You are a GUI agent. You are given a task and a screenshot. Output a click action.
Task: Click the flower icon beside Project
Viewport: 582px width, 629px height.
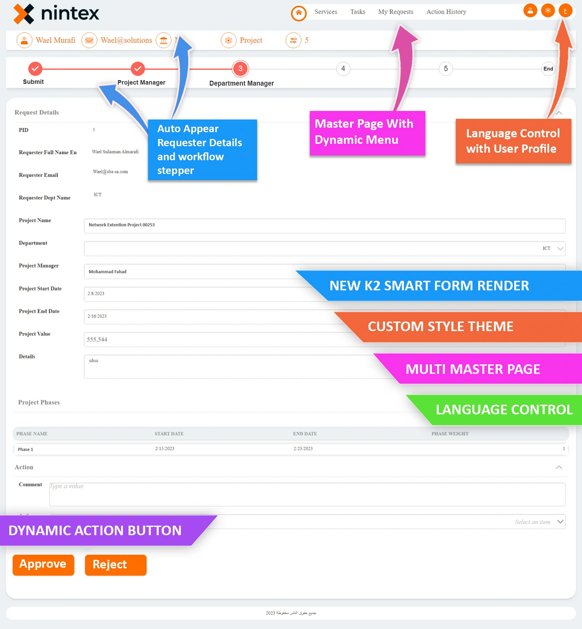(229, 40)
